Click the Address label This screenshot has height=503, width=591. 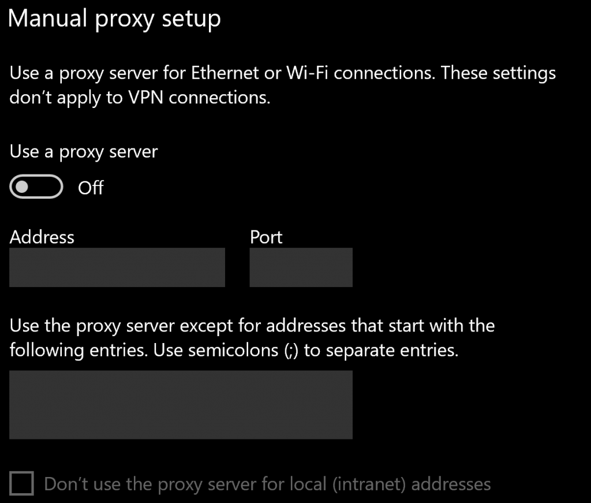[42, 237]
